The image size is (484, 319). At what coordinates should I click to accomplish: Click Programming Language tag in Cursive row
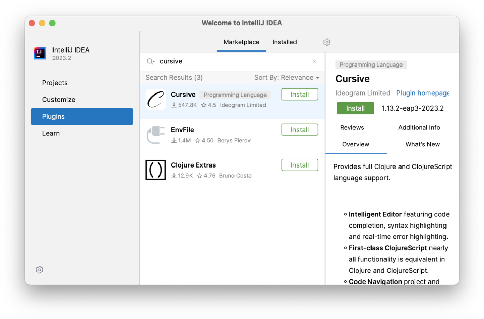(x=235, y=95)
